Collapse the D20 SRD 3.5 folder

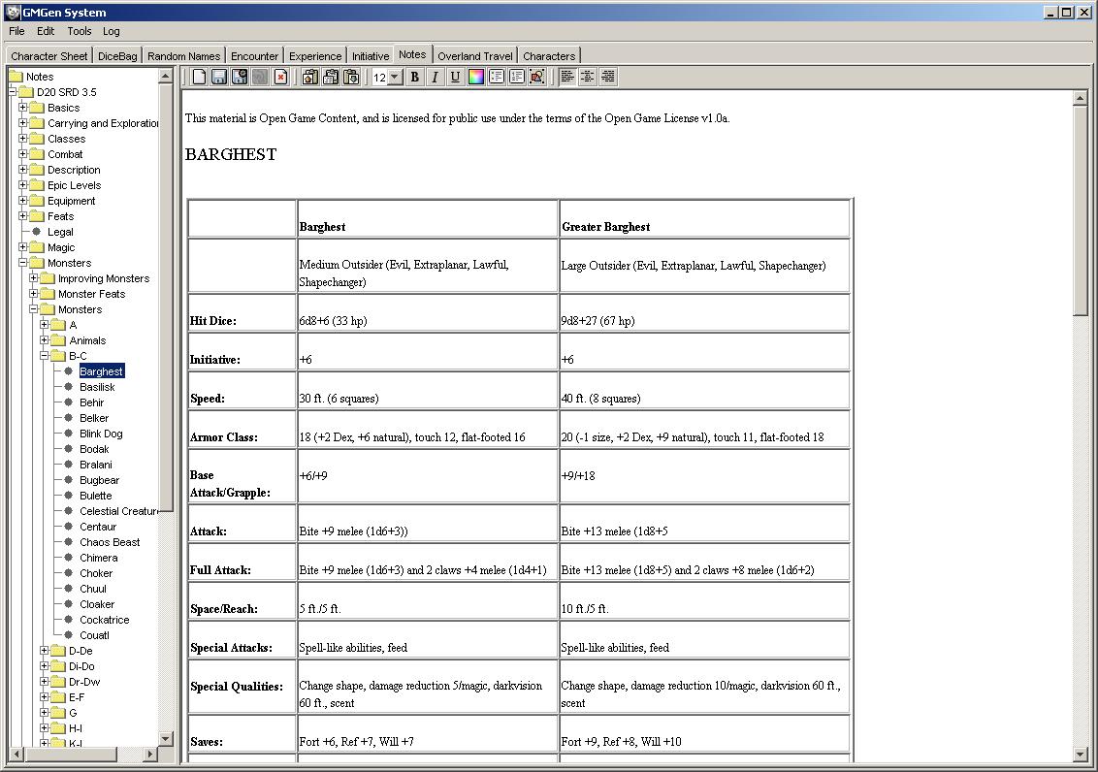(13, 92)
